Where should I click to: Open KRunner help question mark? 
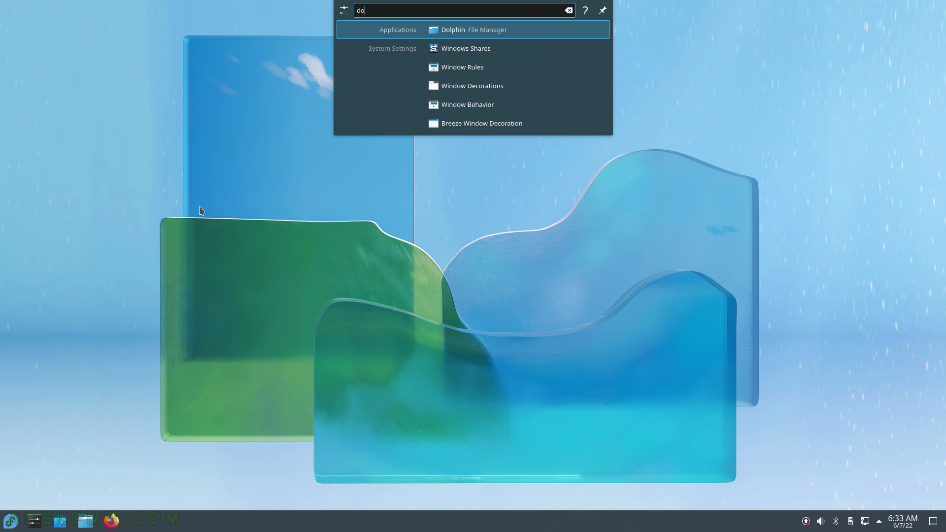585,10
